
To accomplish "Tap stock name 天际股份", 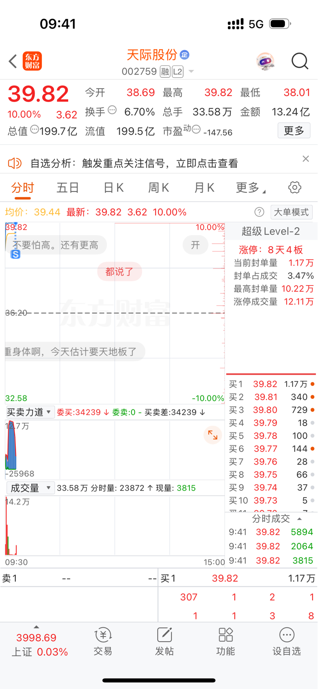I will coord(152,55).
